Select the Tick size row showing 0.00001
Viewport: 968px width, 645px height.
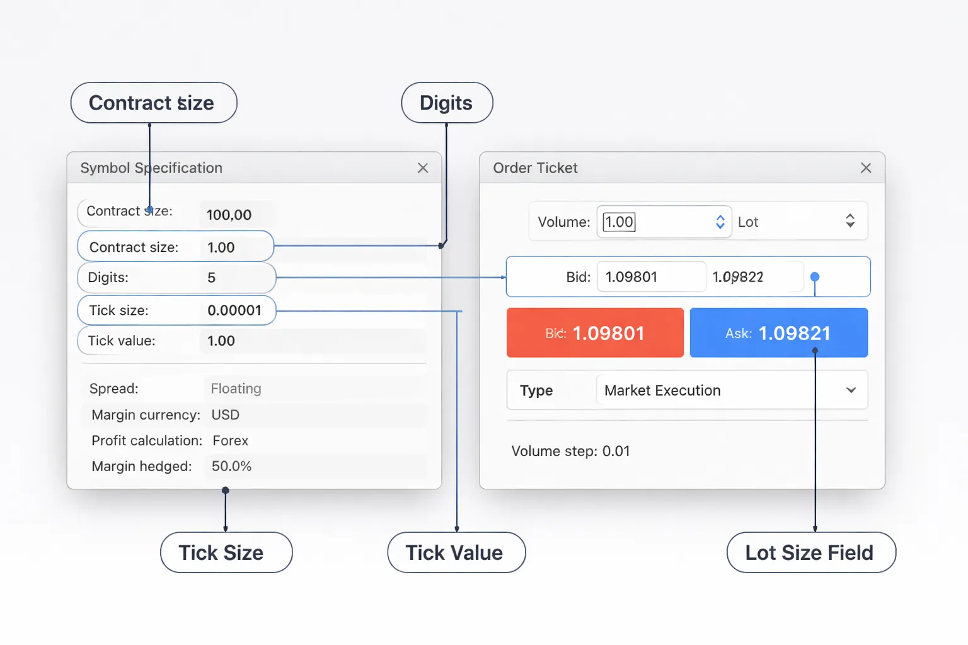click(x=175, y=310)
